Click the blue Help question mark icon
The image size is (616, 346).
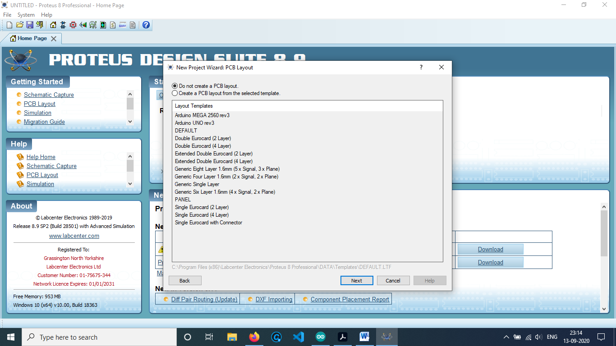coord(146,25)
